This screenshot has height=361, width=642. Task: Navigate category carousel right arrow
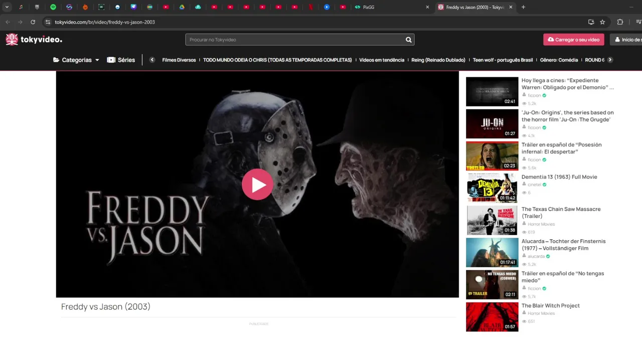(610, 60)
